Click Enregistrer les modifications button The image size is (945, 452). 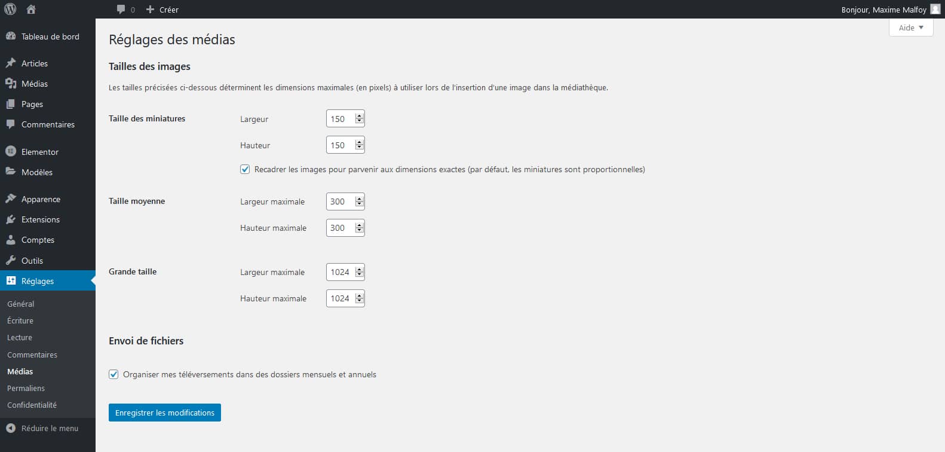point(165,413)
